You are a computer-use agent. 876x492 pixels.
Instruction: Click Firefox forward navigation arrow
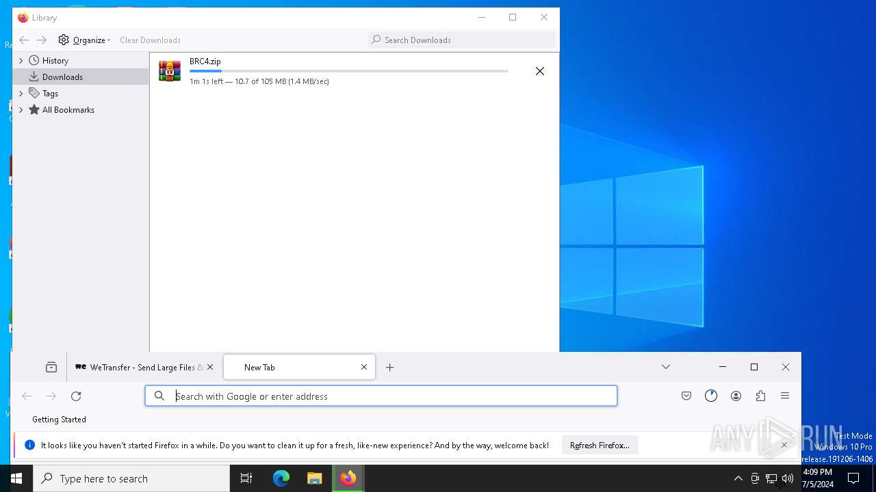pos(51,396)
